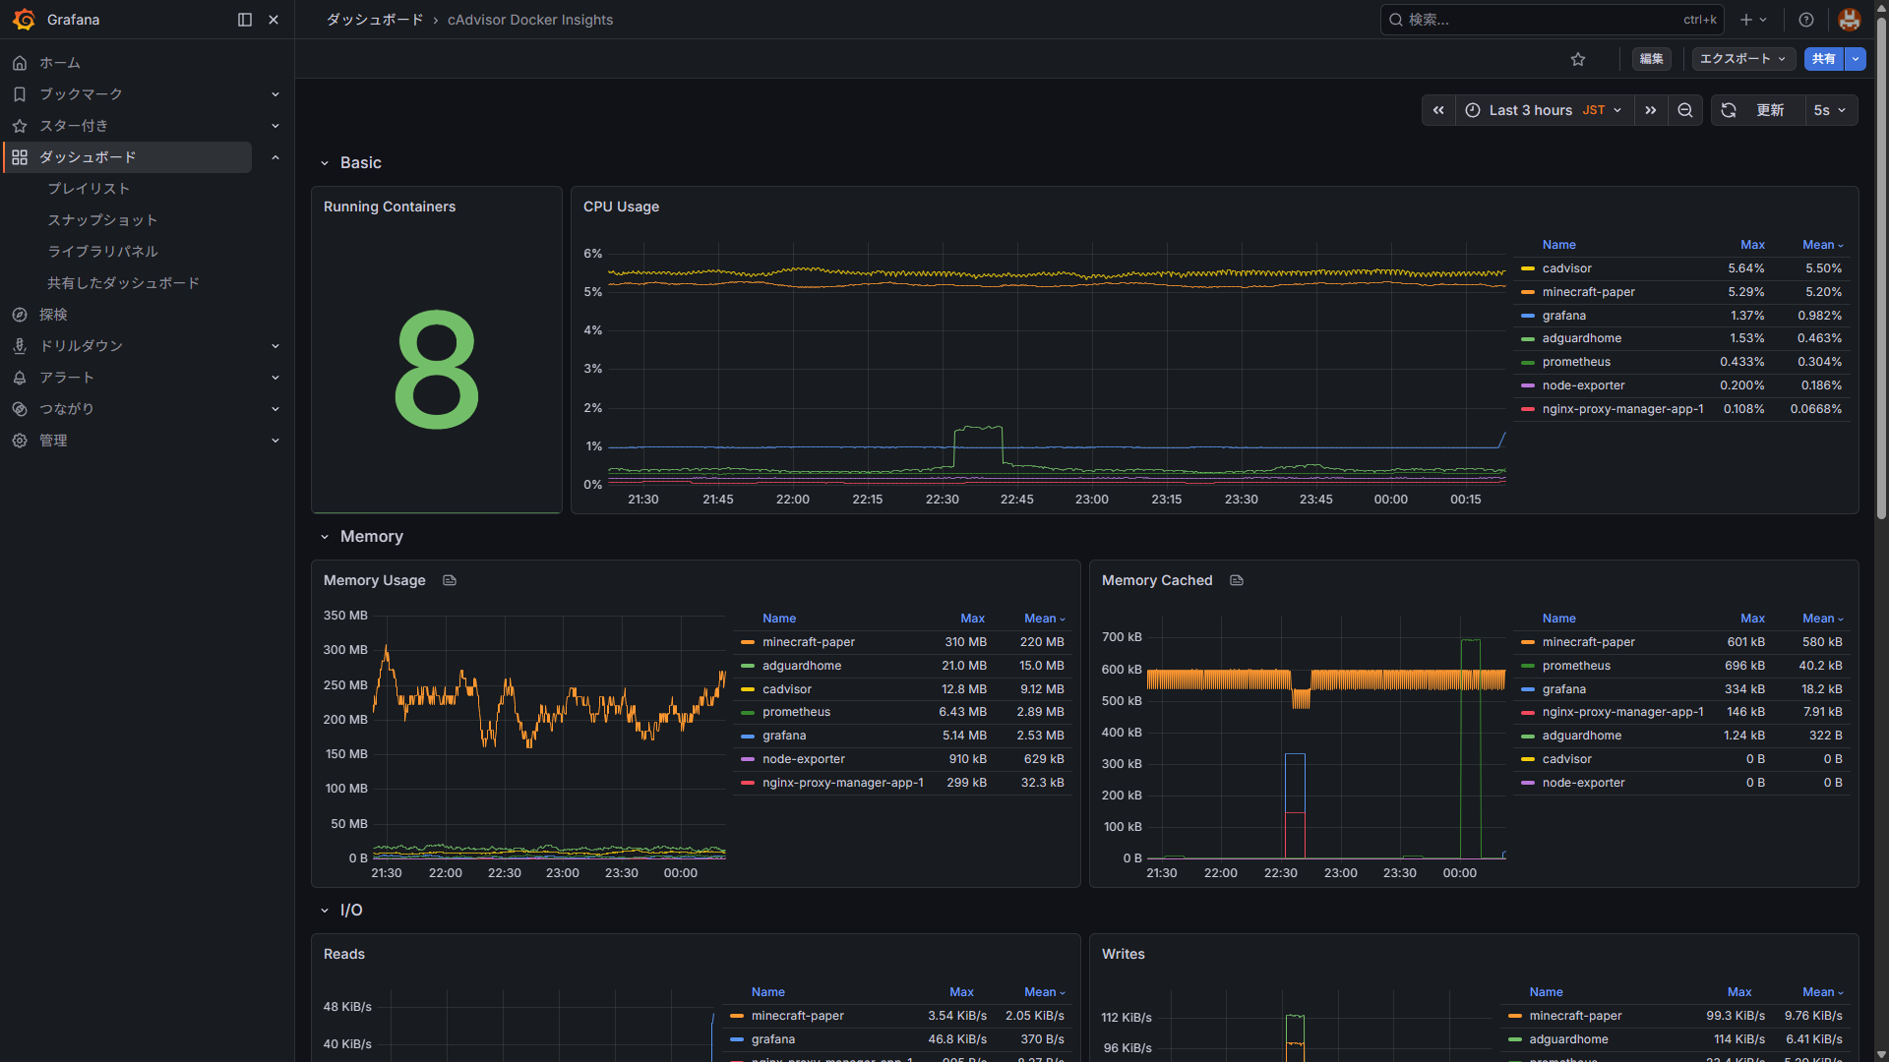The image size is (1889, 1062).
Task: Click the アラート bell icon
Action: coord(20,378)
